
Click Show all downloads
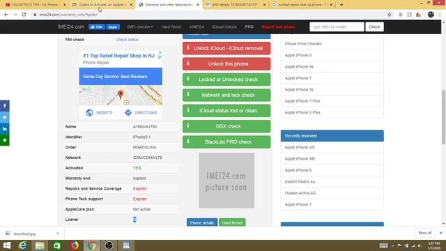(425, 233)
